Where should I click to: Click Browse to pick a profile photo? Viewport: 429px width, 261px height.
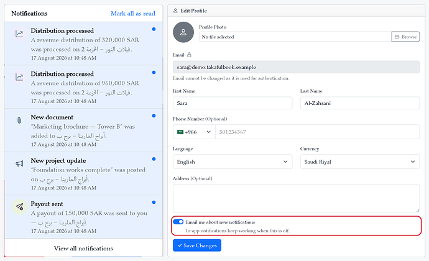405,37
